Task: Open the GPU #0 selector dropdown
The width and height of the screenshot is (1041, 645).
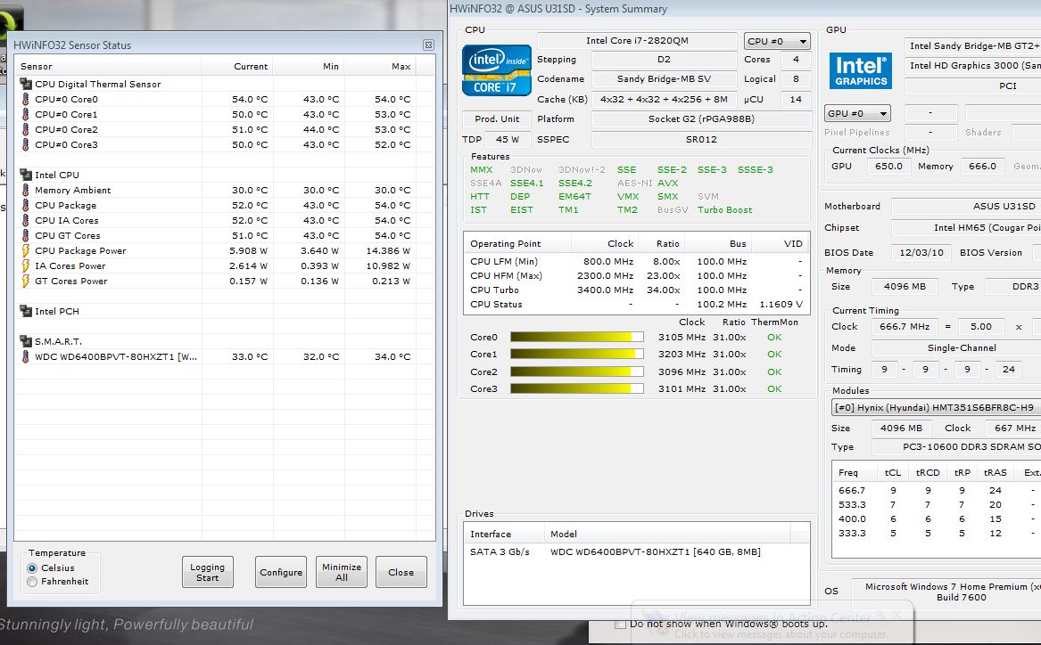Action: click(x=857, y=113)
